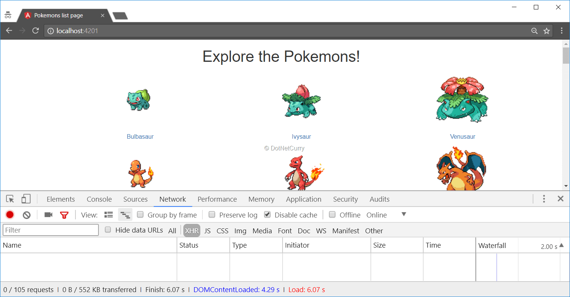Screen dimensions: 570x297
Task: Open the Memory tab
Action: pos(261,199)
